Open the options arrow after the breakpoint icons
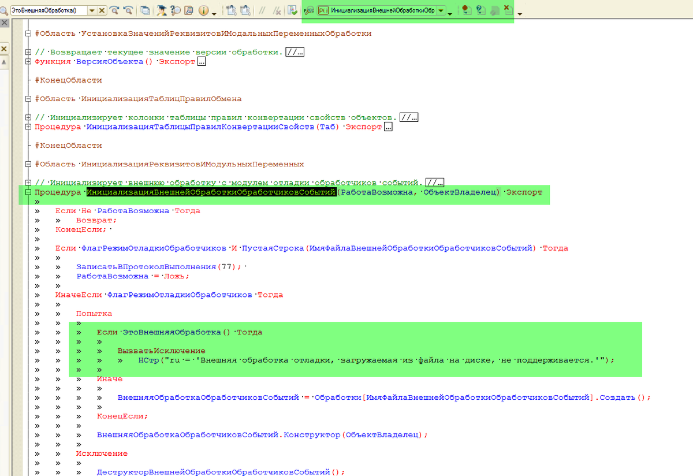 click(x=520, y=13)
